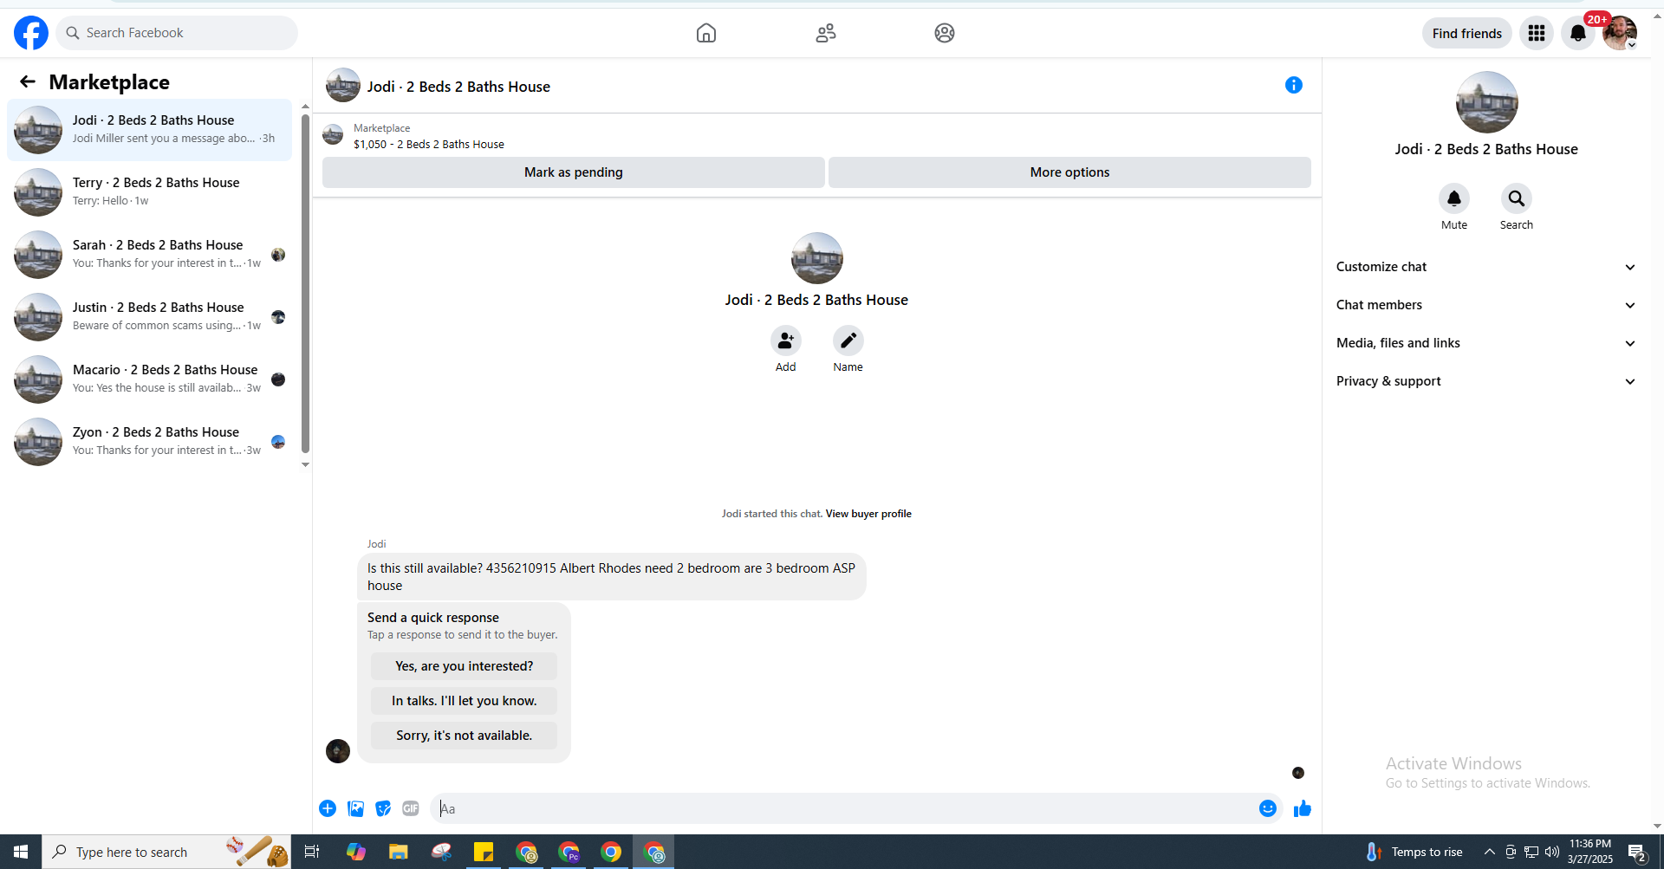
Task: Click the Windows taskbar search box
Action: coord(166,852)
